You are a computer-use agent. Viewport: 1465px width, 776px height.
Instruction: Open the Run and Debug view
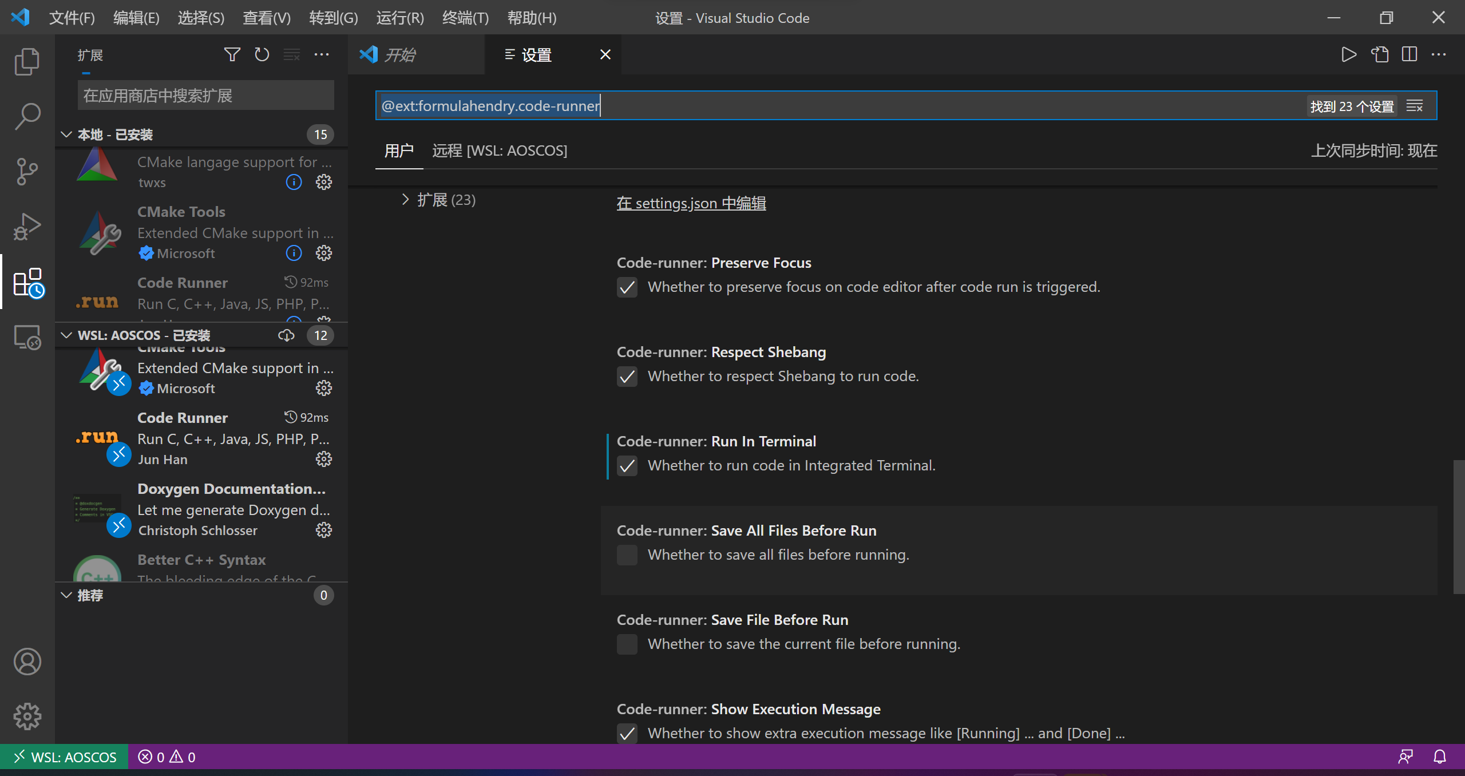click(x=27, y=227)
